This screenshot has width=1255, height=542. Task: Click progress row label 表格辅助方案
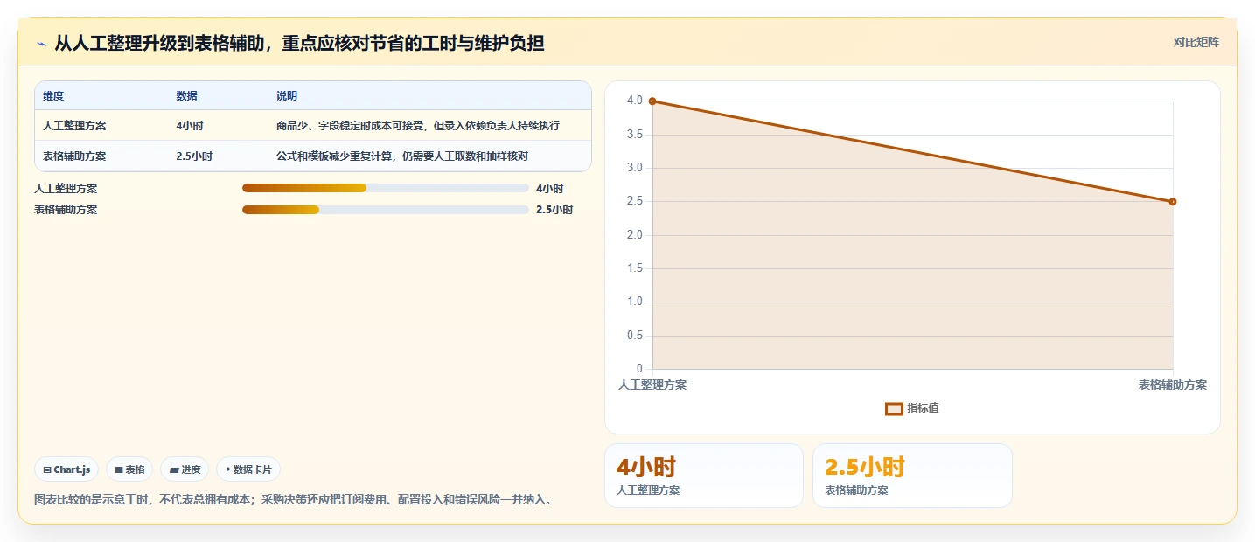pos(66,209)
